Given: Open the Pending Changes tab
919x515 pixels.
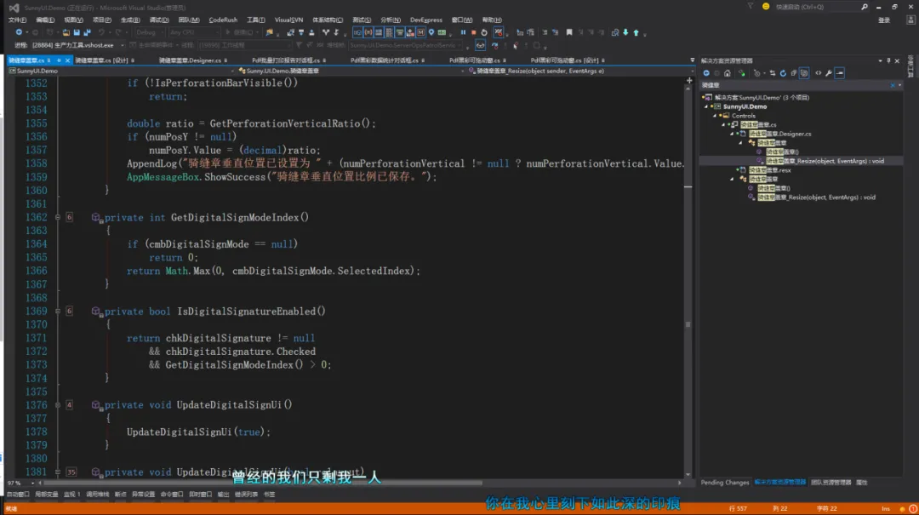Looking at the screenshot, I should (x=725, y=483).
